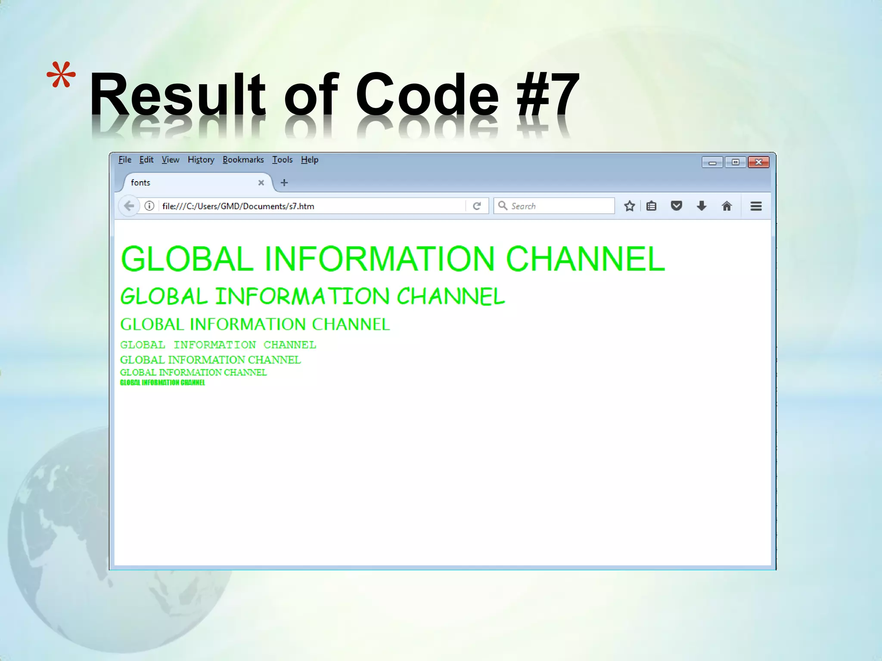The image size is (882, 661).
Task: Click the Pocket save icon
Action: click(676, 206)
